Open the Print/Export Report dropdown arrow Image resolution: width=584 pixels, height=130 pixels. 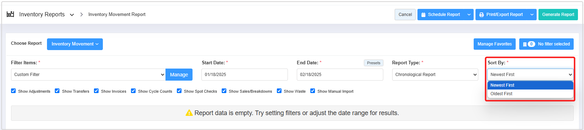pyautogui.click(x=532, y=15)
